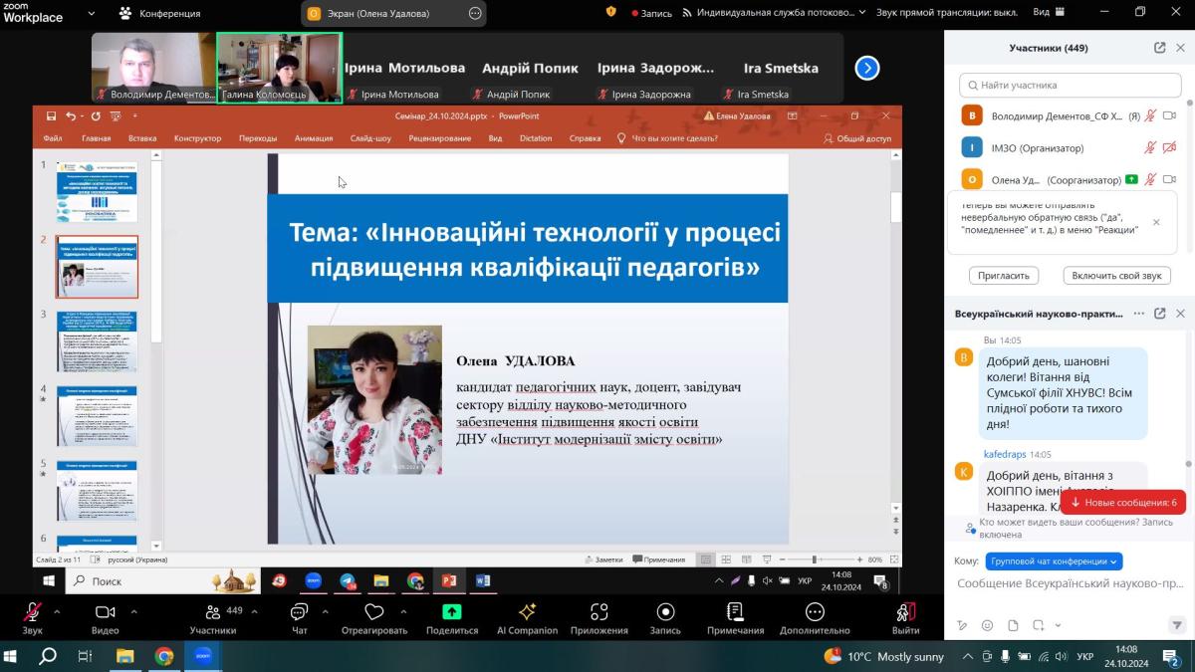Viewport: 1195px width, 672px height.
Task: Open Reactions (Отреагировать) heart icon
Action: coord(374,611)
